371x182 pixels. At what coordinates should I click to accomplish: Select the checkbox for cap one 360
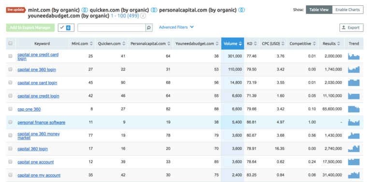coord(11,109)
